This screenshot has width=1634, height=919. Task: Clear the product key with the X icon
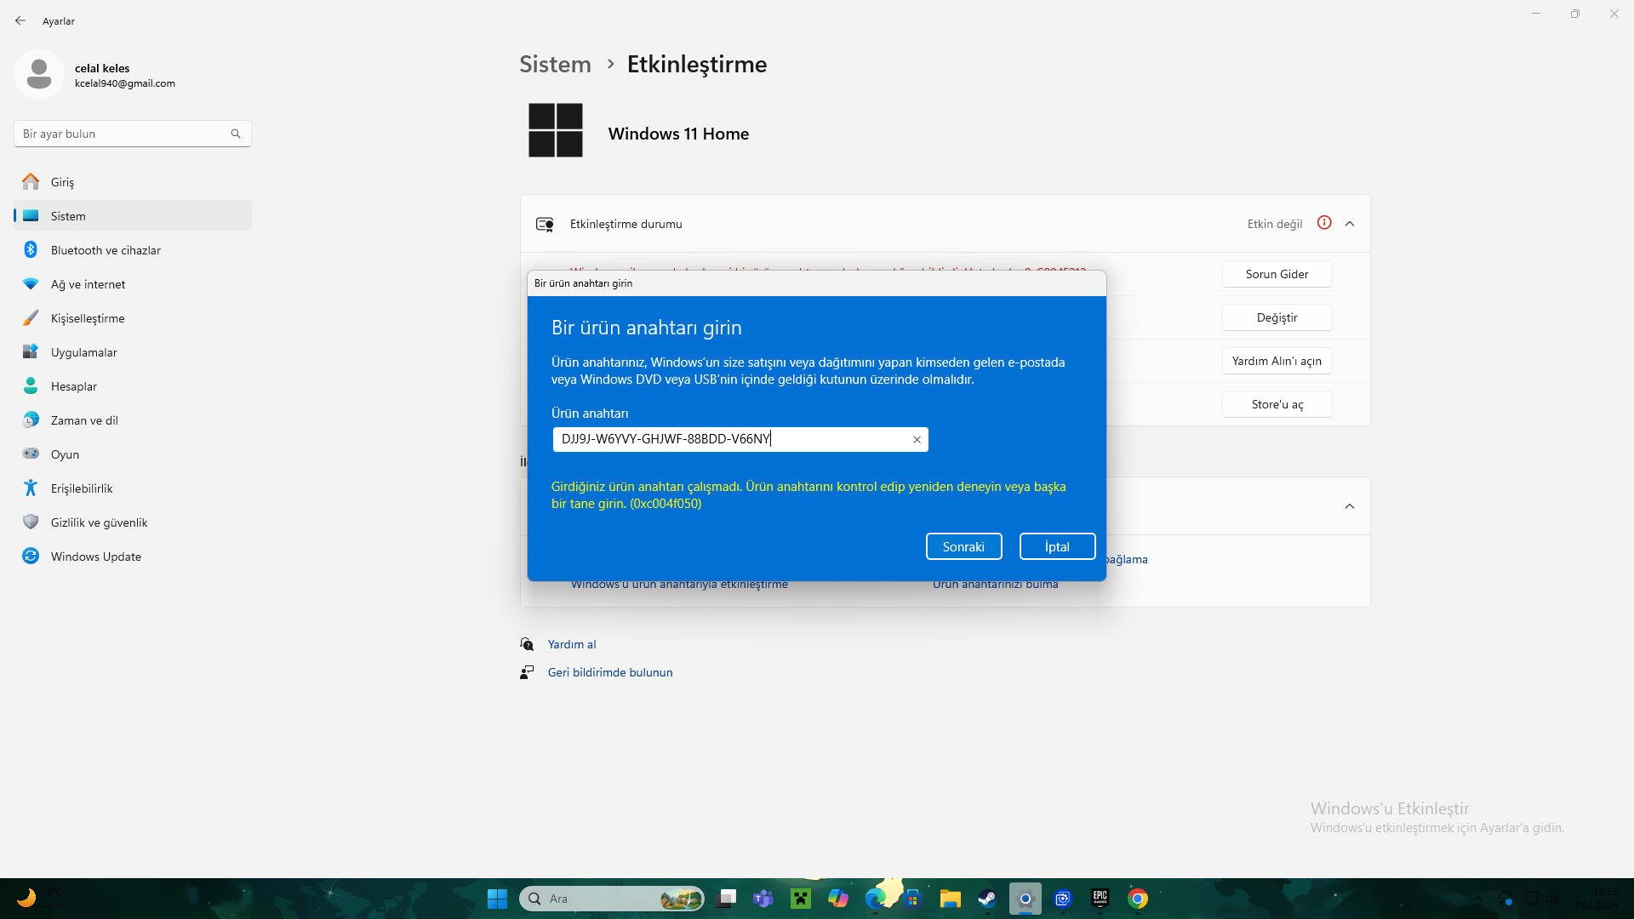(x=917, y=440)
